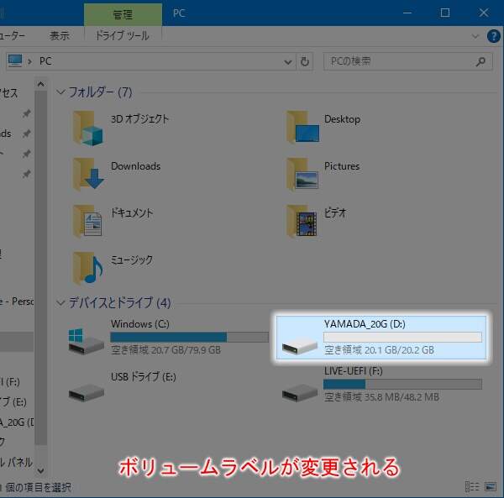Open the Downloads folder icon
This screenshot has height=498, width=504.
coord(87,174)
